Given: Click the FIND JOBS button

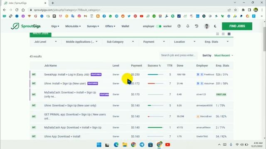Looking at the screenshot, I should (x=237, y=26).
